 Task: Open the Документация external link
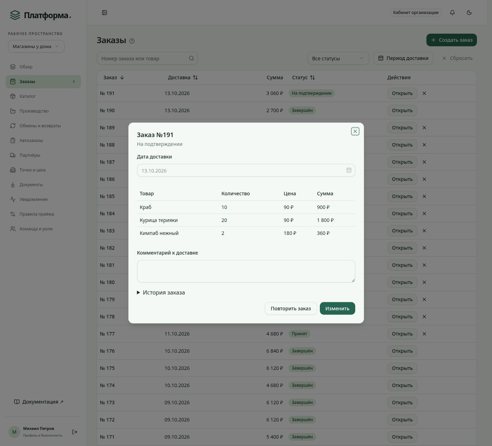[39, 402]
